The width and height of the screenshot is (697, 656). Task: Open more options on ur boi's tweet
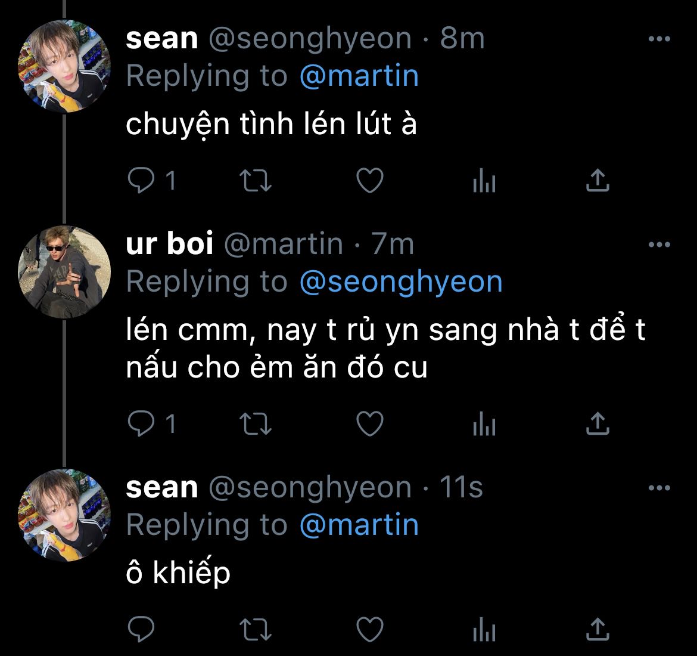[x=659, y=245]
